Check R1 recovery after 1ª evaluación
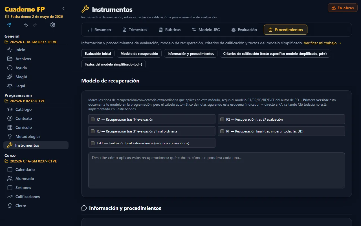361x226 pixels. [93, 119]
